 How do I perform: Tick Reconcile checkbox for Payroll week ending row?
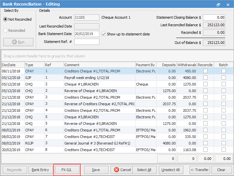point(205,78)
